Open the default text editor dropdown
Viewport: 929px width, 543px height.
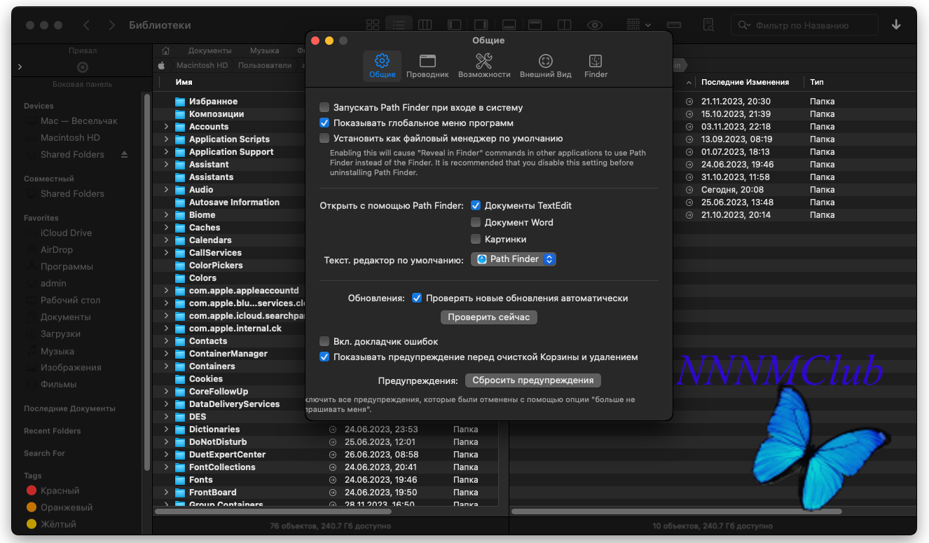pyautogui.click(x=514, y=259)
